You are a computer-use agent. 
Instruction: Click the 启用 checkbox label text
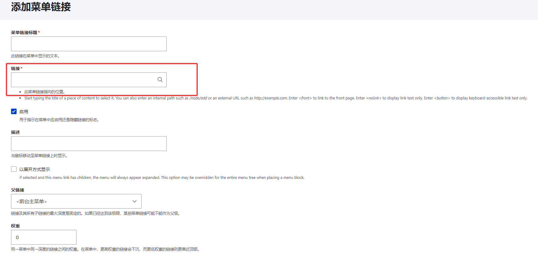pos(24,112)
